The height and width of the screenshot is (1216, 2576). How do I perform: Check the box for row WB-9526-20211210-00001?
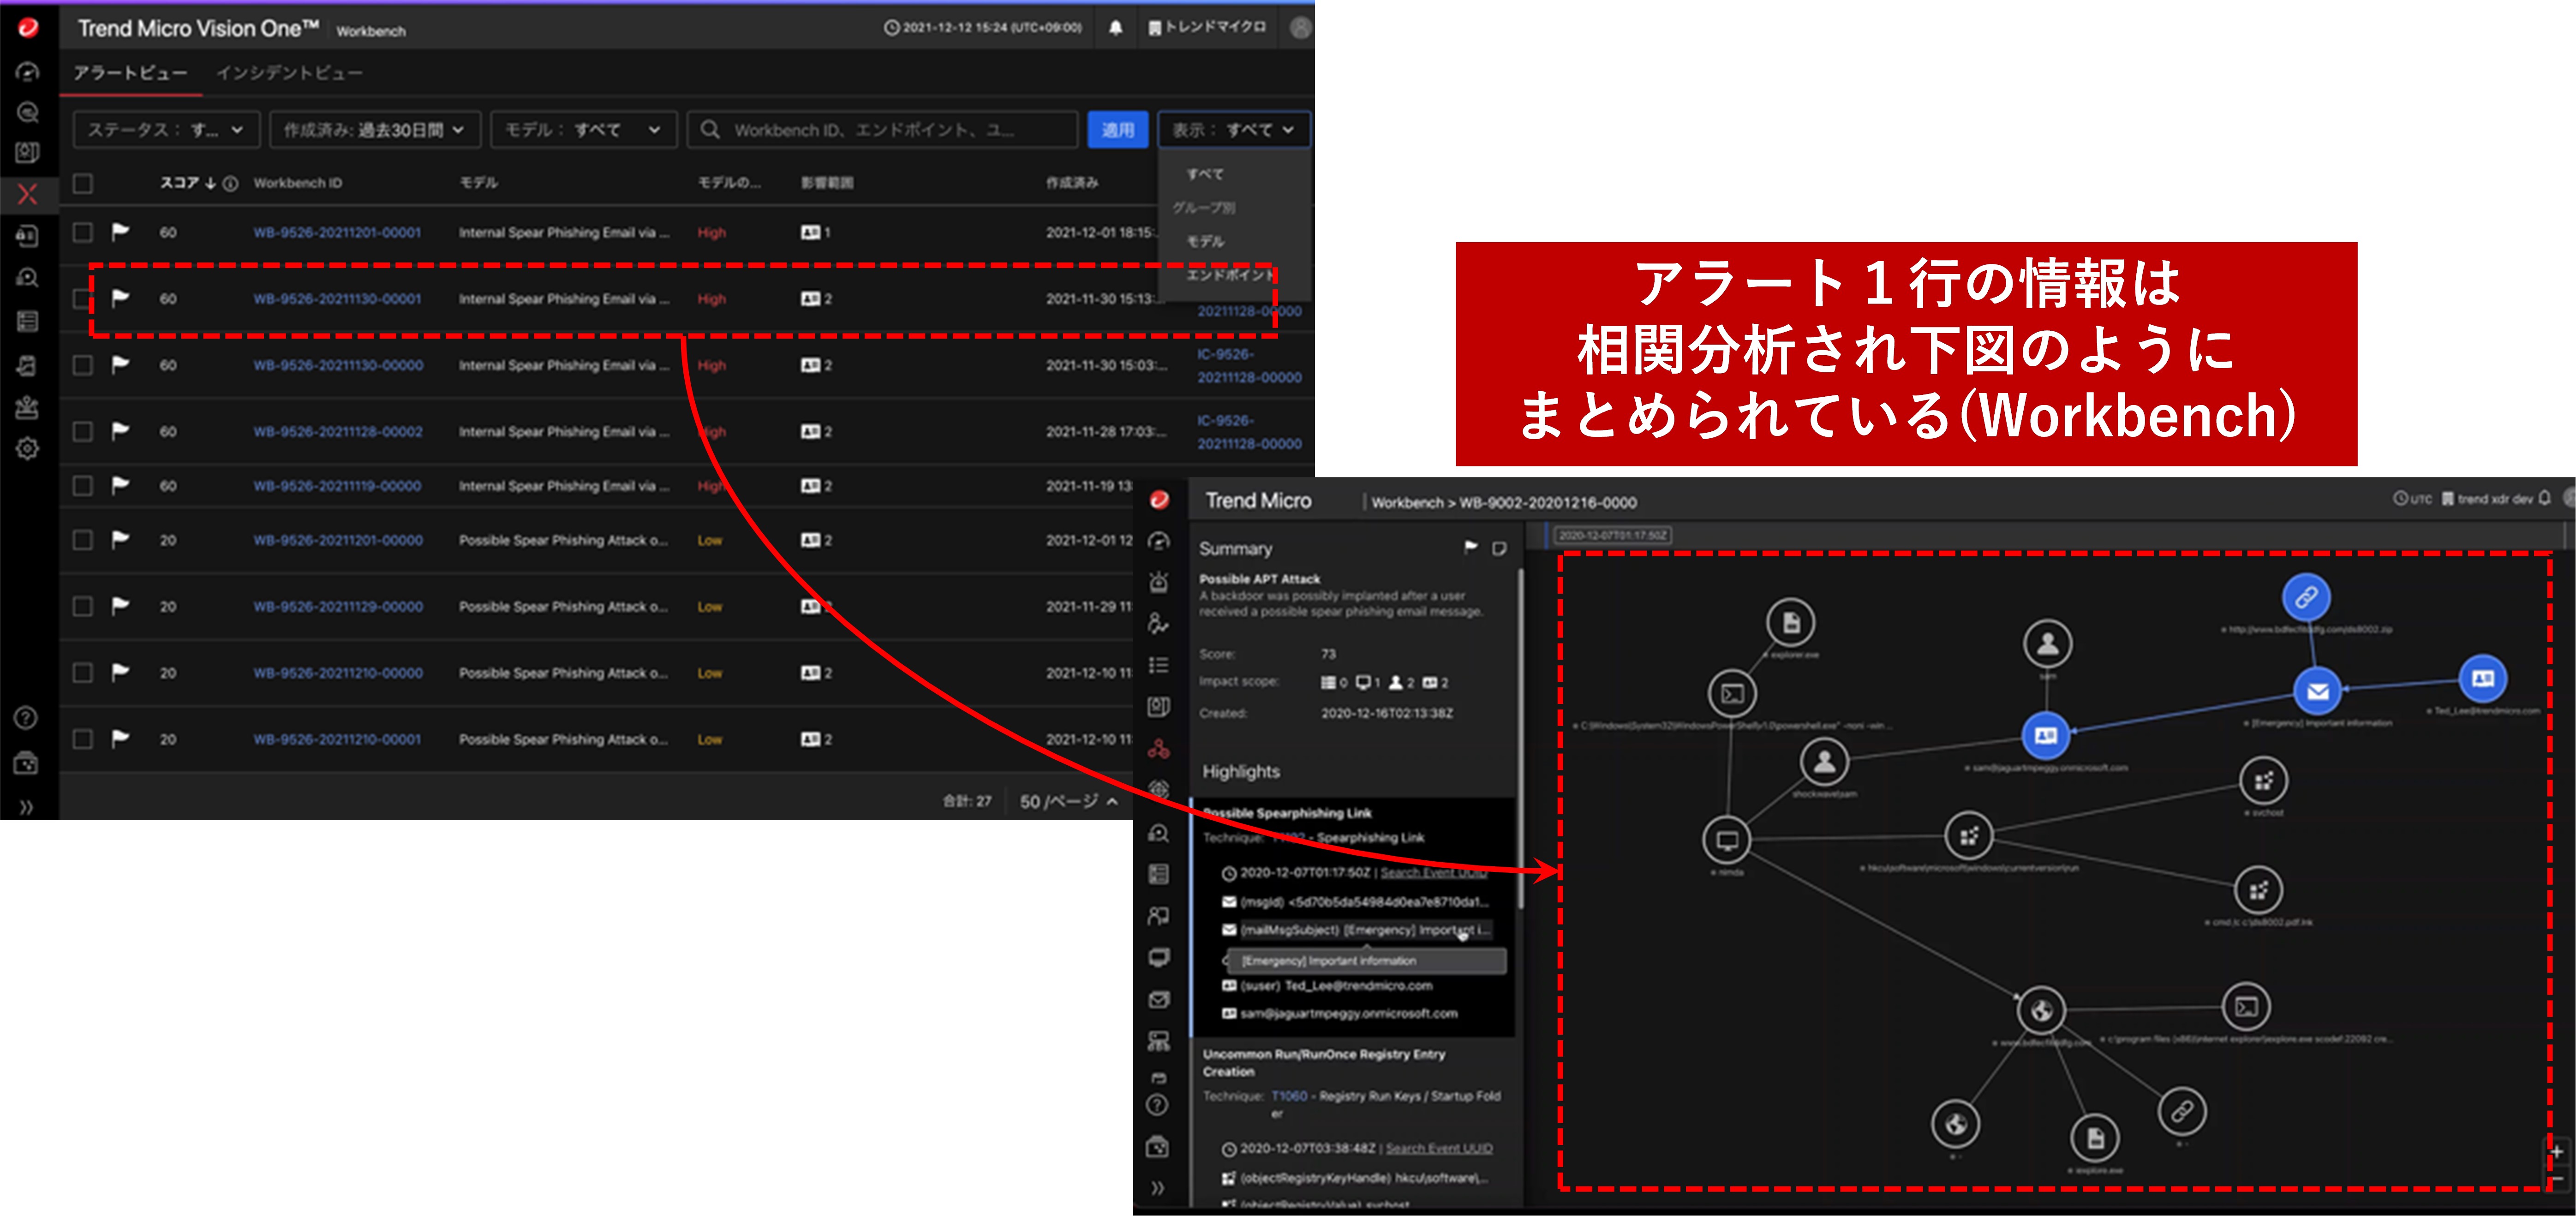point(83,739)
